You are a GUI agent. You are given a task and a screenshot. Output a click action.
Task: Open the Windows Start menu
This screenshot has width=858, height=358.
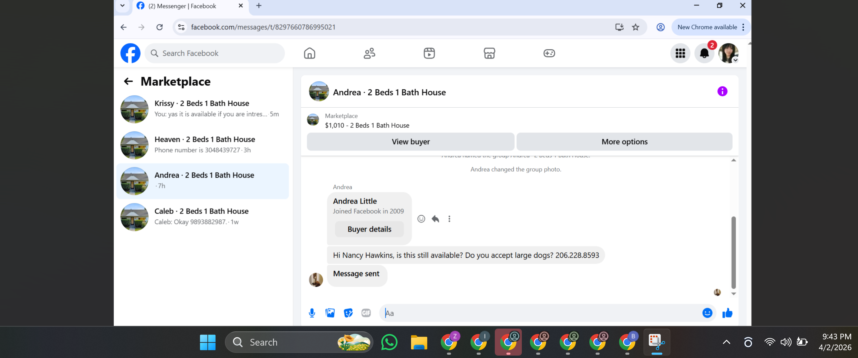(x=208, y=342)
